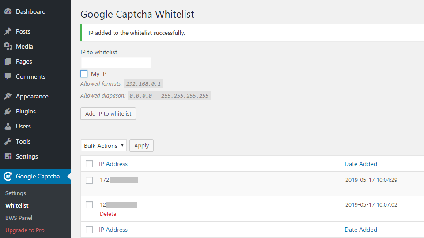Click the success notice message

point(136,33)
